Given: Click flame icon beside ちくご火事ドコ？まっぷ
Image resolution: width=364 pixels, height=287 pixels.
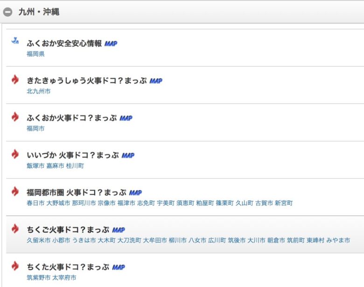Looking at the screenshot, I should click(15, 229).
